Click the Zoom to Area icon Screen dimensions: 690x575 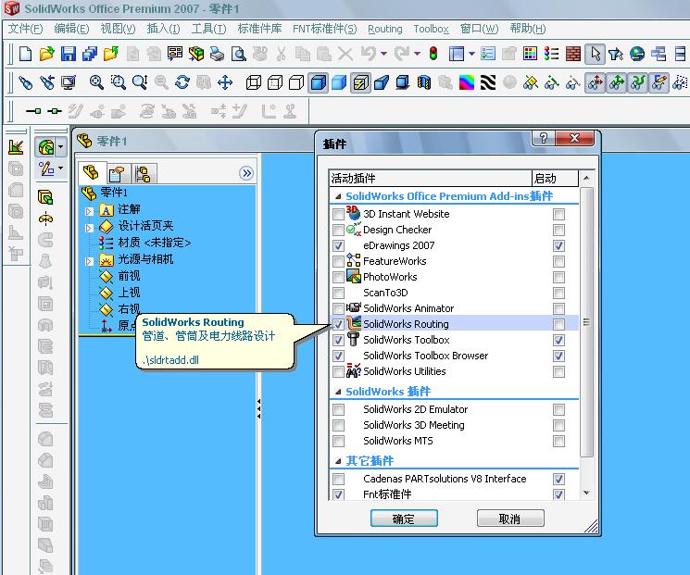click(x=118, y=82)
